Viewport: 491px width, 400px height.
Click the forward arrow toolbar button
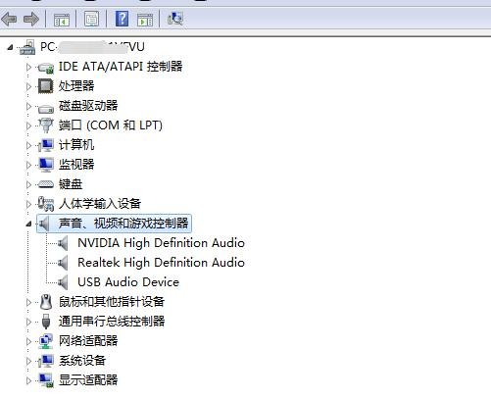pos(31,20)
